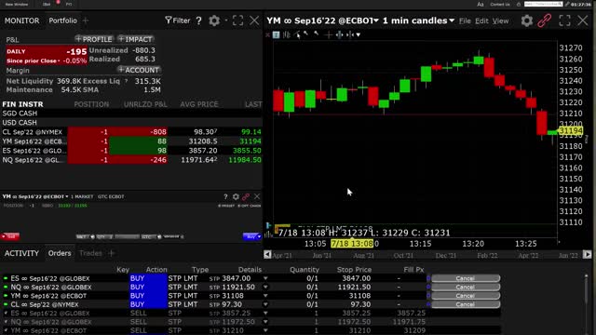Select the YM Sep16'22 @ECB position row
Screen dimensions: 596x335
pos(131,141)
